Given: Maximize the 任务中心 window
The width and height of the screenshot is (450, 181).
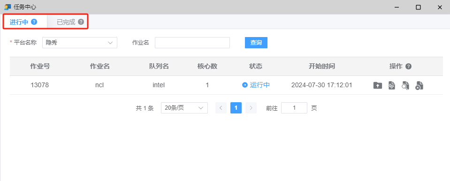Looking at the screenshot, I should [x=418, y=7].
